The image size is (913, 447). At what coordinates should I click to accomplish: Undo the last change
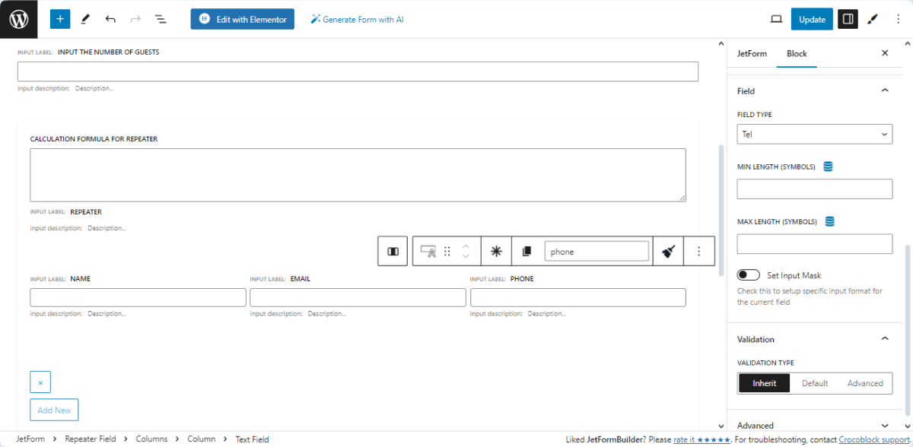[x=110, y=18]
